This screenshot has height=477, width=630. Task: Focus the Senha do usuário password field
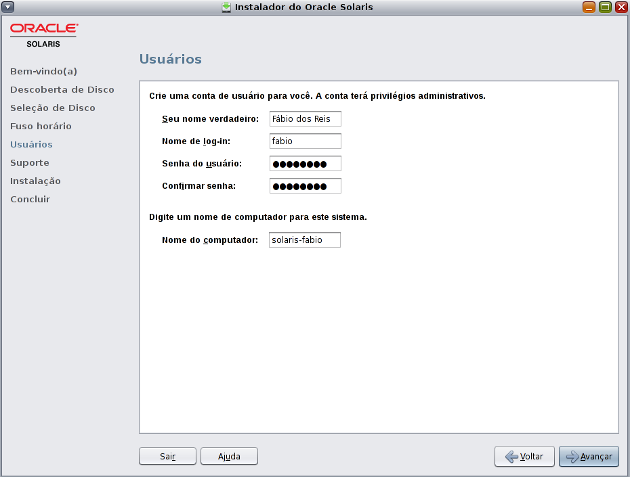(306, 164)
